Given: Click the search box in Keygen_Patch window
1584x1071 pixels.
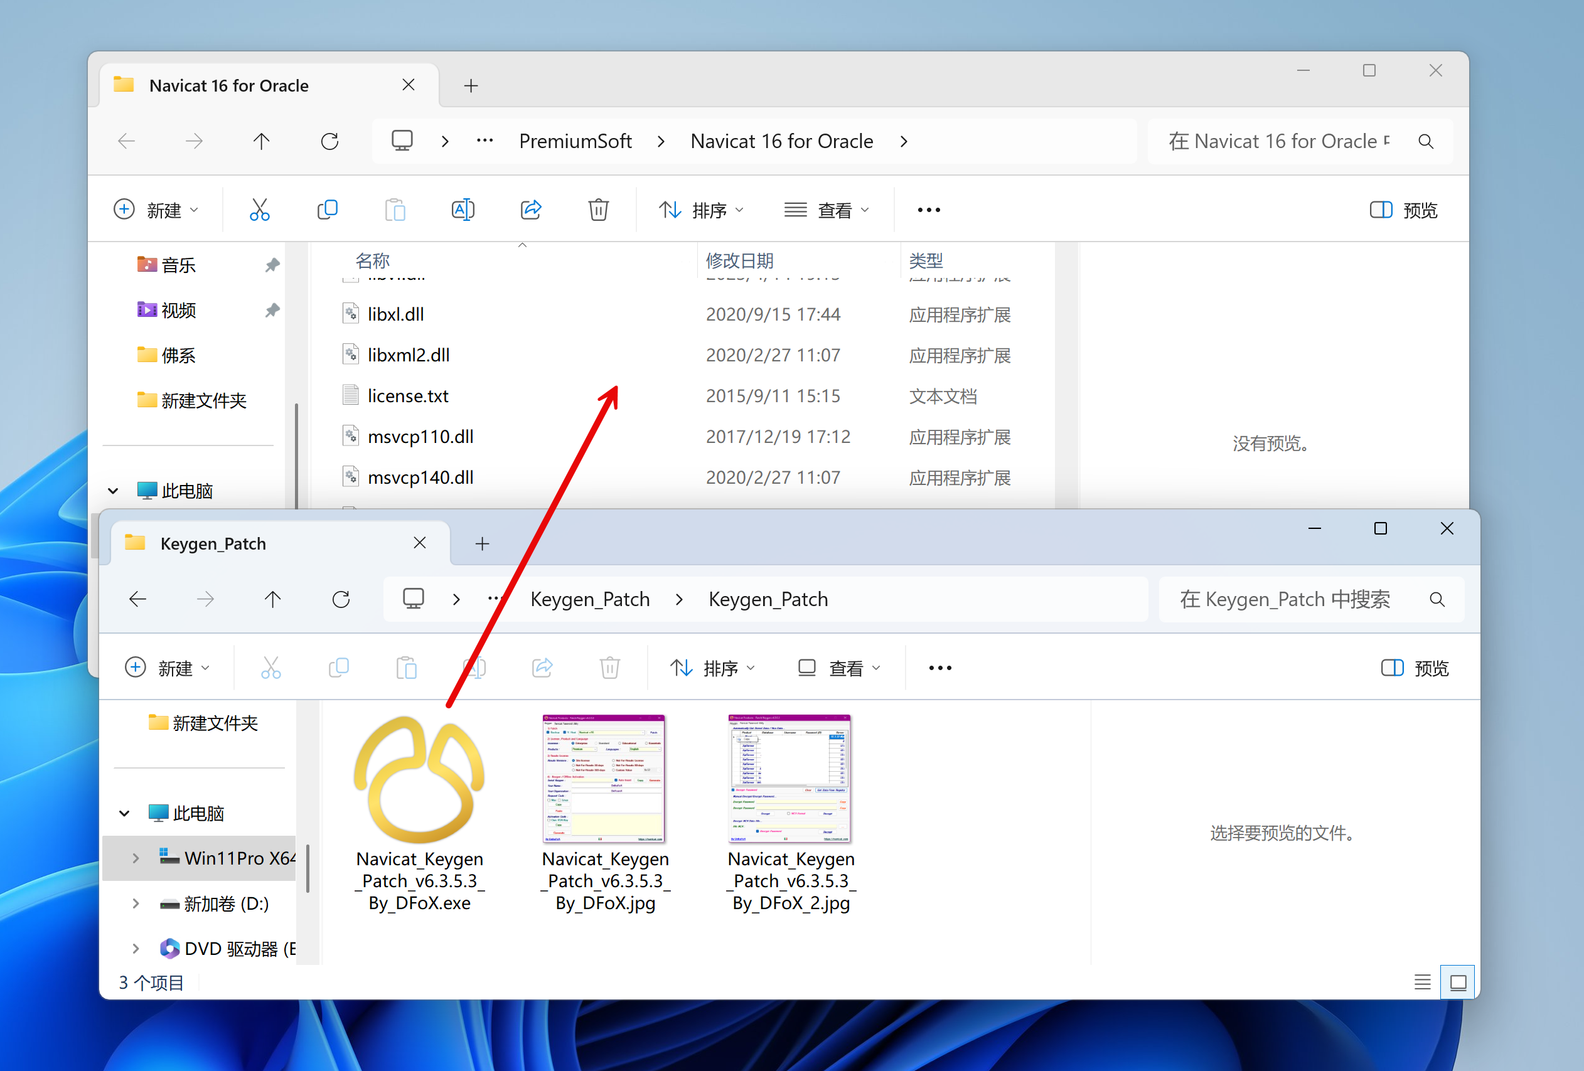Looking at the screenshot, I should tap(1285, 600).
